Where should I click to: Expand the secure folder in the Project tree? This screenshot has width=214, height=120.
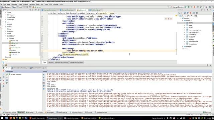click(5, 31)
